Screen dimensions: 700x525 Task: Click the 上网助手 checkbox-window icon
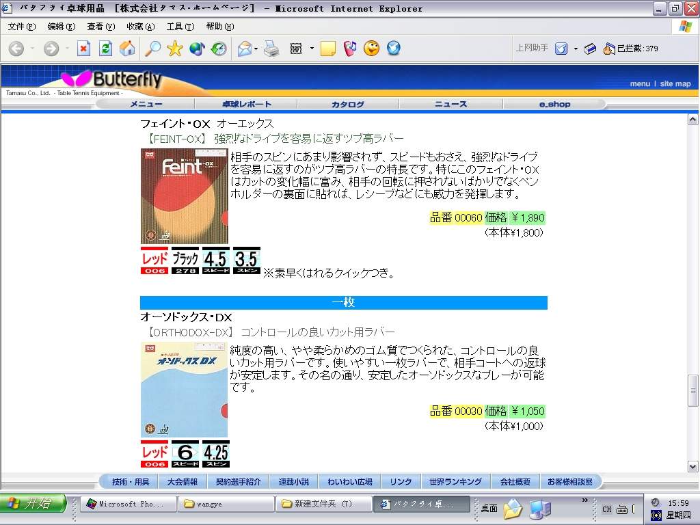tap(561, 49)
